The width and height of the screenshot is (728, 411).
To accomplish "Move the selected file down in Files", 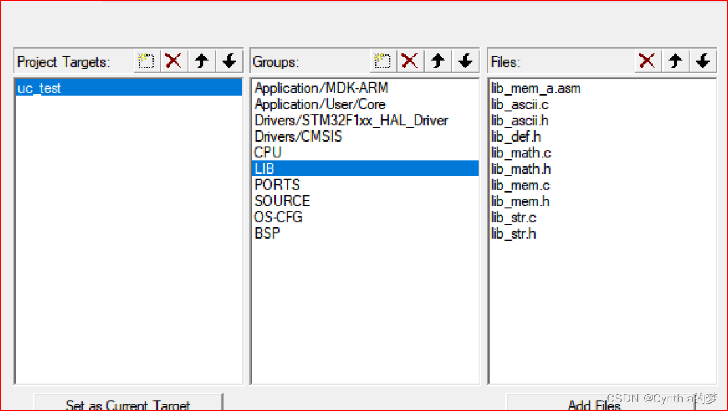I will [x=702, y=61].
